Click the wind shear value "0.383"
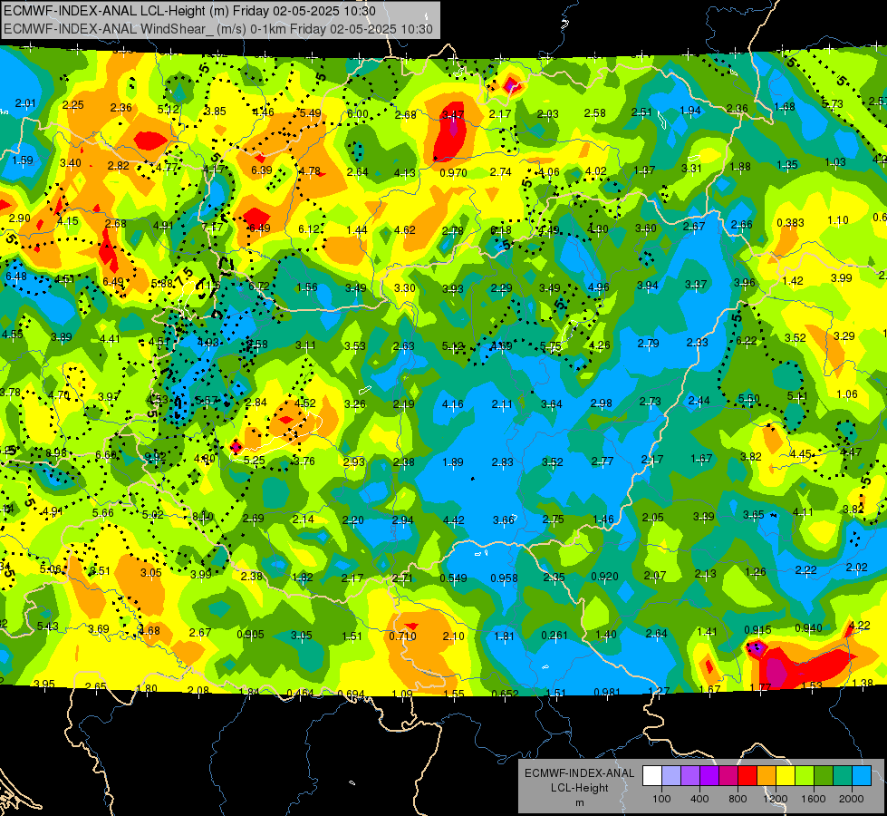This screenshot has height=816, width=887. (x=790, y=222)
